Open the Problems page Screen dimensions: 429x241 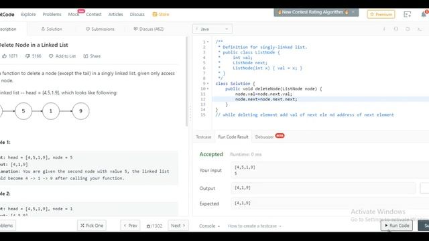(52, 15)
